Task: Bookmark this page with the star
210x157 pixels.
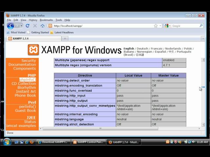Action: (x=156, y=26)
